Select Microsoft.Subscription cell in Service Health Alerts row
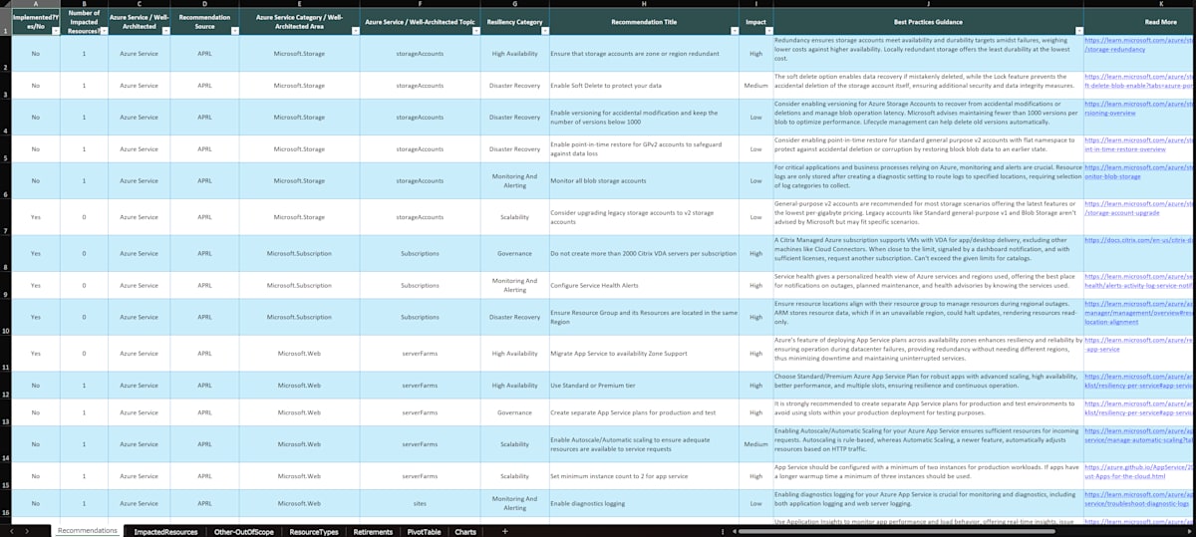 [x=299, y=285]
